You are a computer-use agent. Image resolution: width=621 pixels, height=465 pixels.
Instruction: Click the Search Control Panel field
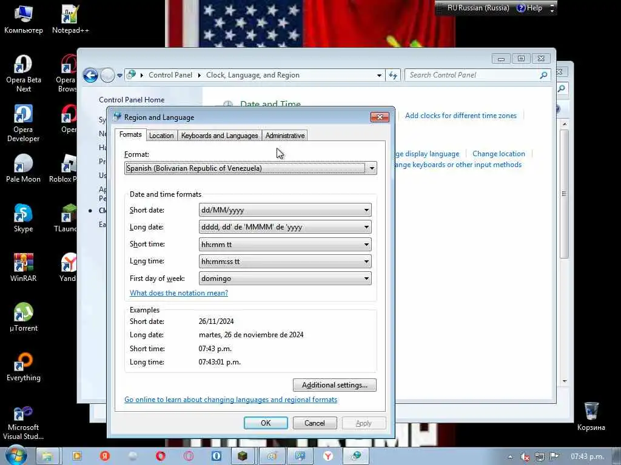click(x=473, y=75)
